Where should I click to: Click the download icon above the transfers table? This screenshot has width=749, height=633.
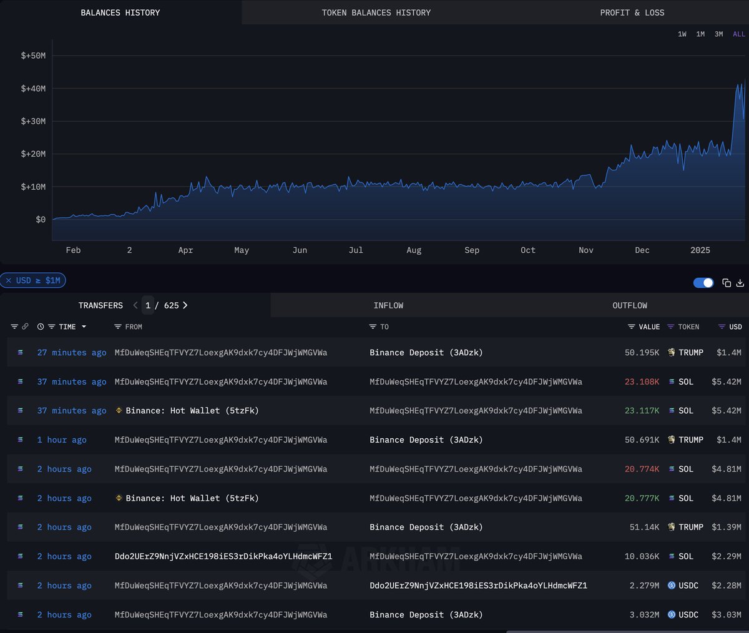tap(740, 283)
